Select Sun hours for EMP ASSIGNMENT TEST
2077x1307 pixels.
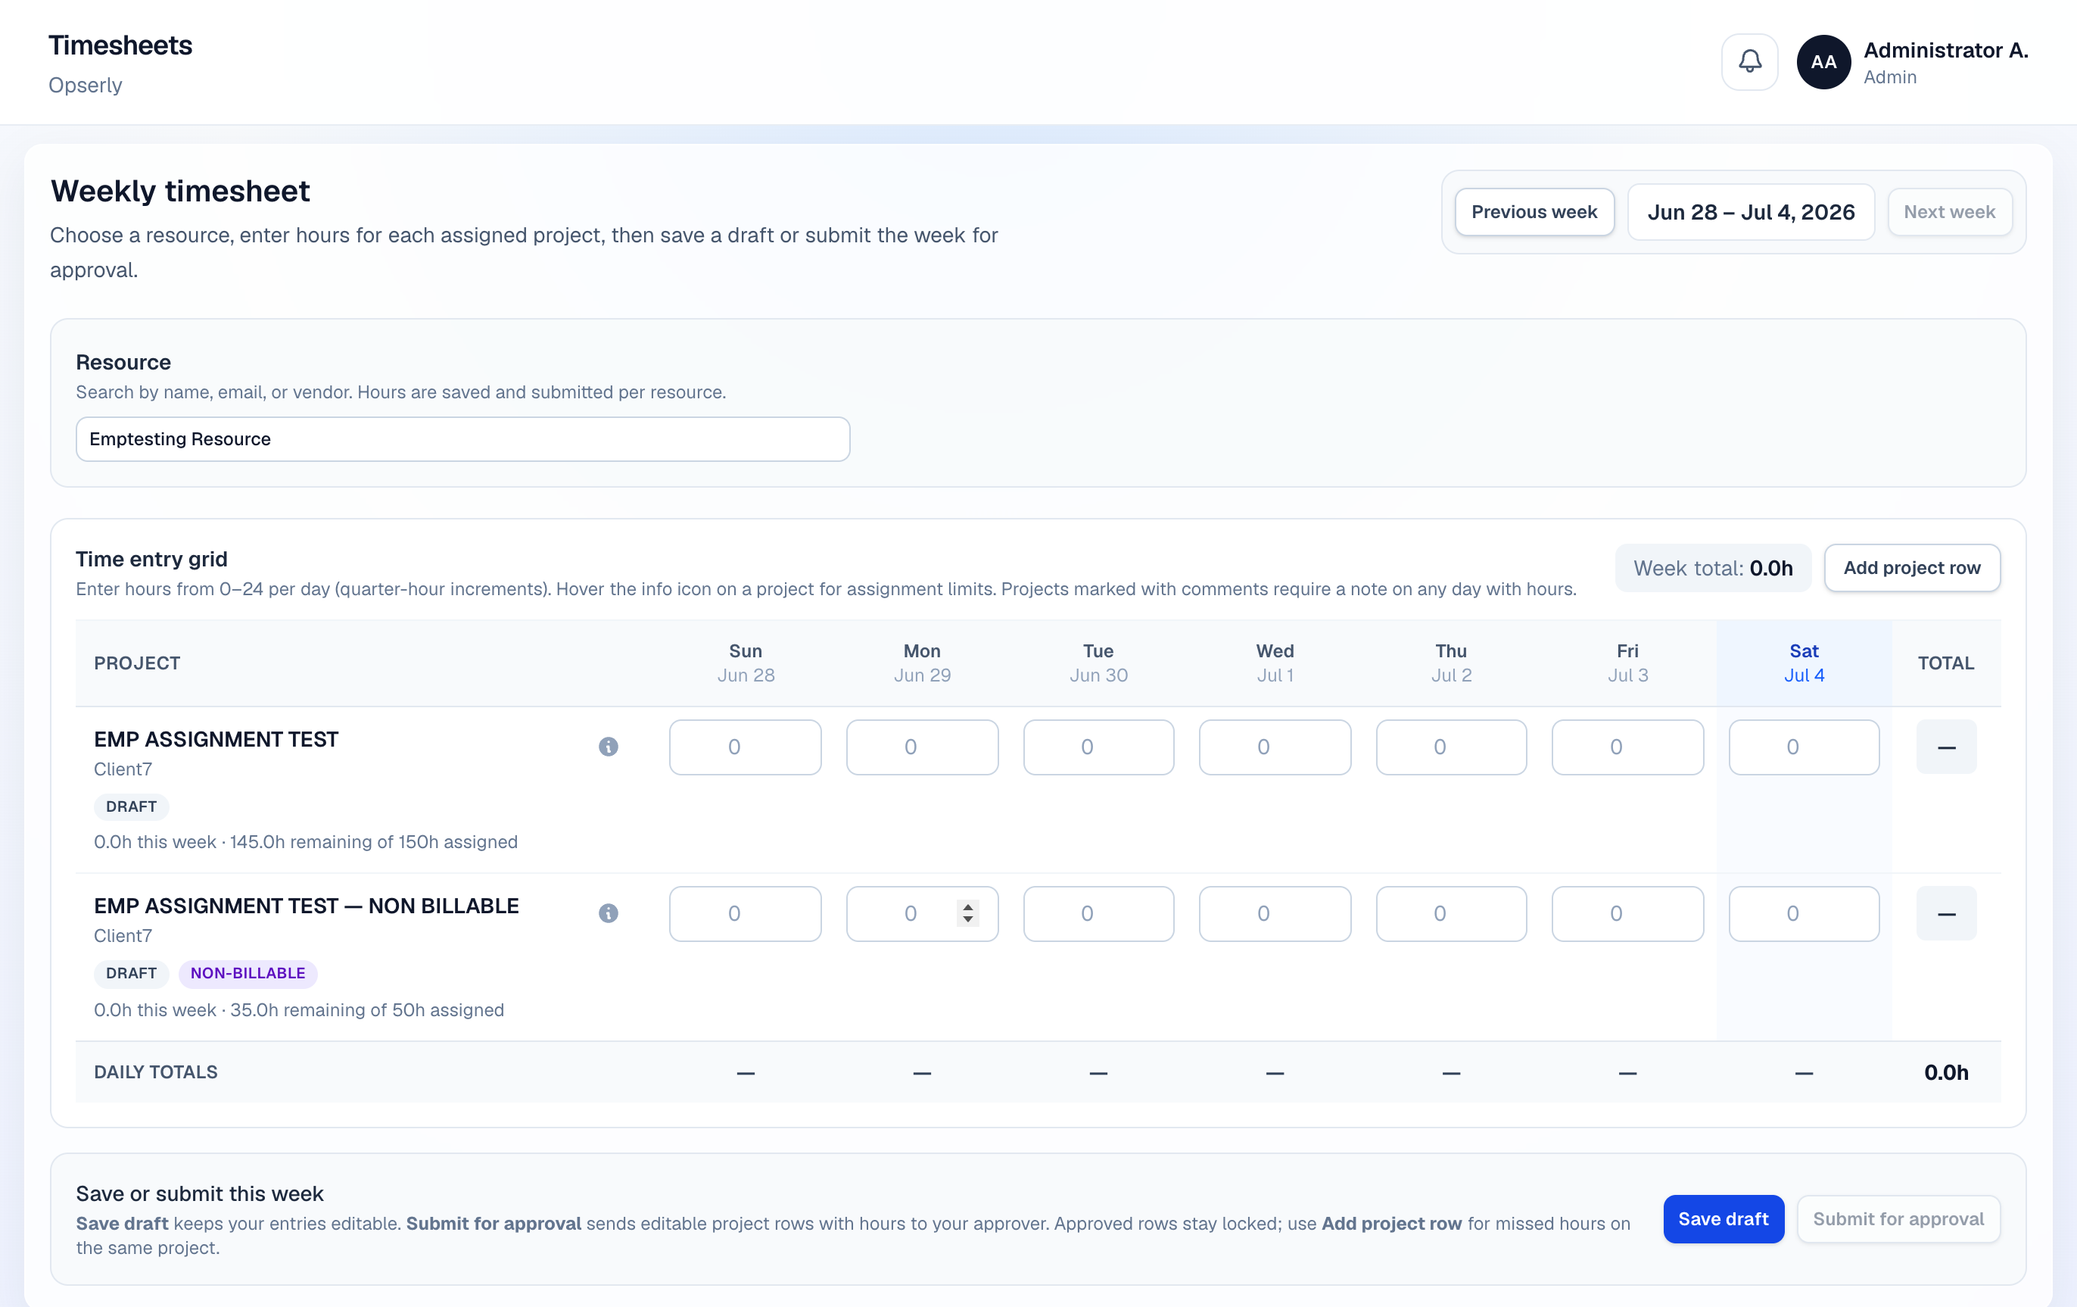coord(746,747)
